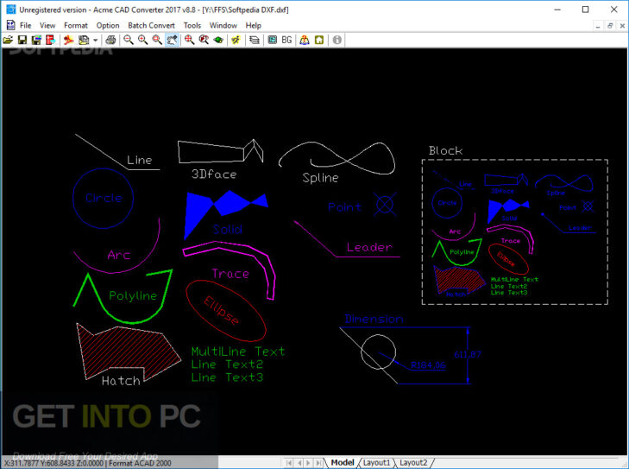The image size is (629, 469).
Task: Click the coordinates readout in the status bar
Action: (x=53, y=463)
